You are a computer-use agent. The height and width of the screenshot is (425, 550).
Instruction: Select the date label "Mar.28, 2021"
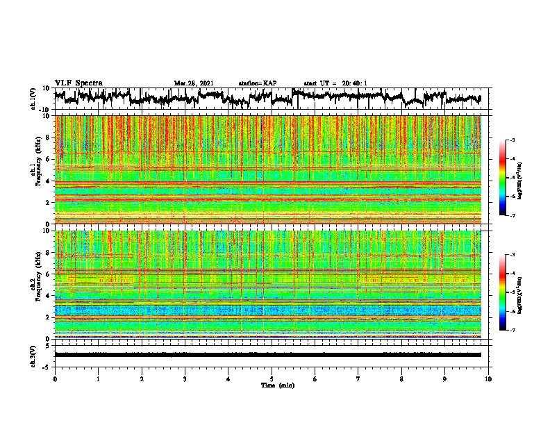click(194, 83)
